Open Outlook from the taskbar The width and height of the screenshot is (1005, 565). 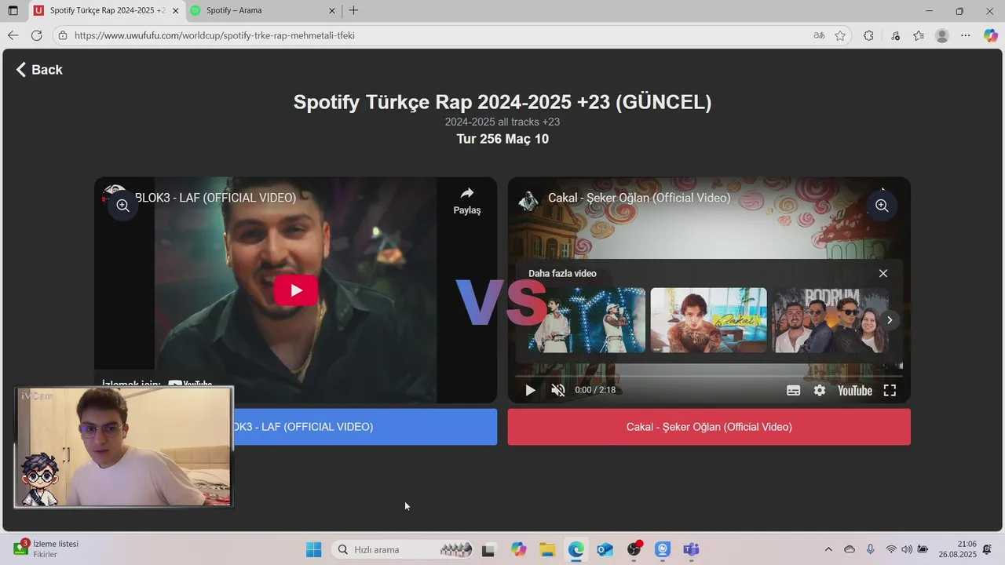pos(605,549)
